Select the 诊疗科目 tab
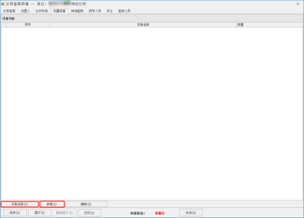 42,11
